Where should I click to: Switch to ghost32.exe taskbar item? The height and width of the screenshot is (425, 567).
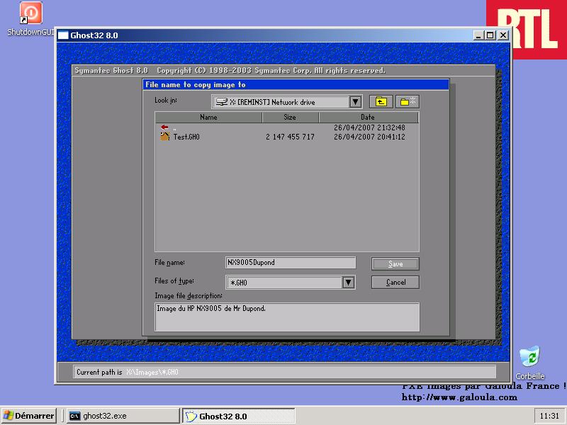point(121,416)
